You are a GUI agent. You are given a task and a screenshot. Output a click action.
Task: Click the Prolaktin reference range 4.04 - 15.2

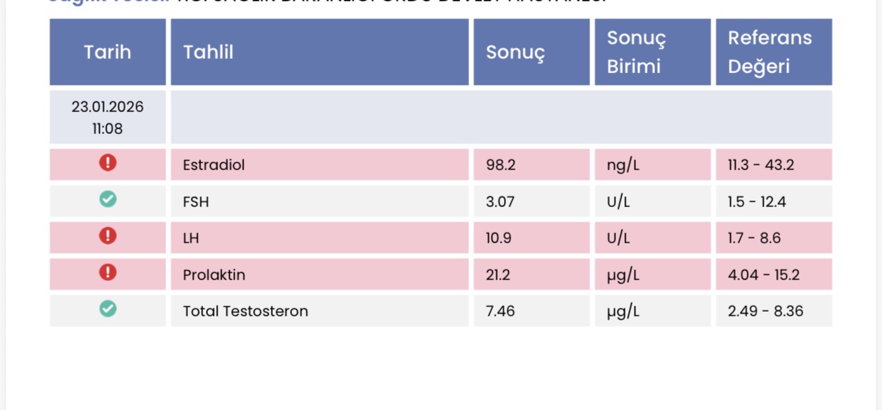pyautogui.click(x=764, y=275)
